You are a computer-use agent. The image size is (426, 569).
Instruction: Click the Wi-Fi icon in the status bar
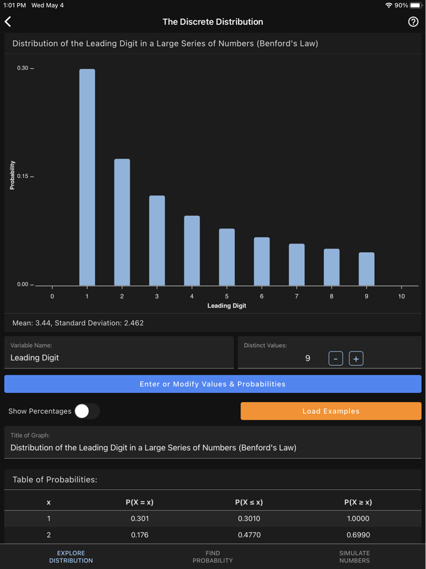[388, 5]
